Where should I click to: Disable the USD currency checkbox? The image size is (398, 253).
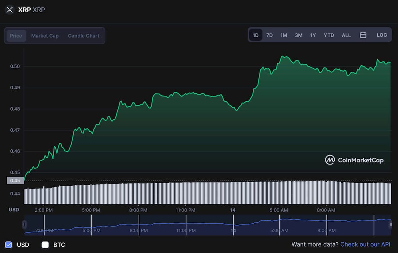click(9, 245)
